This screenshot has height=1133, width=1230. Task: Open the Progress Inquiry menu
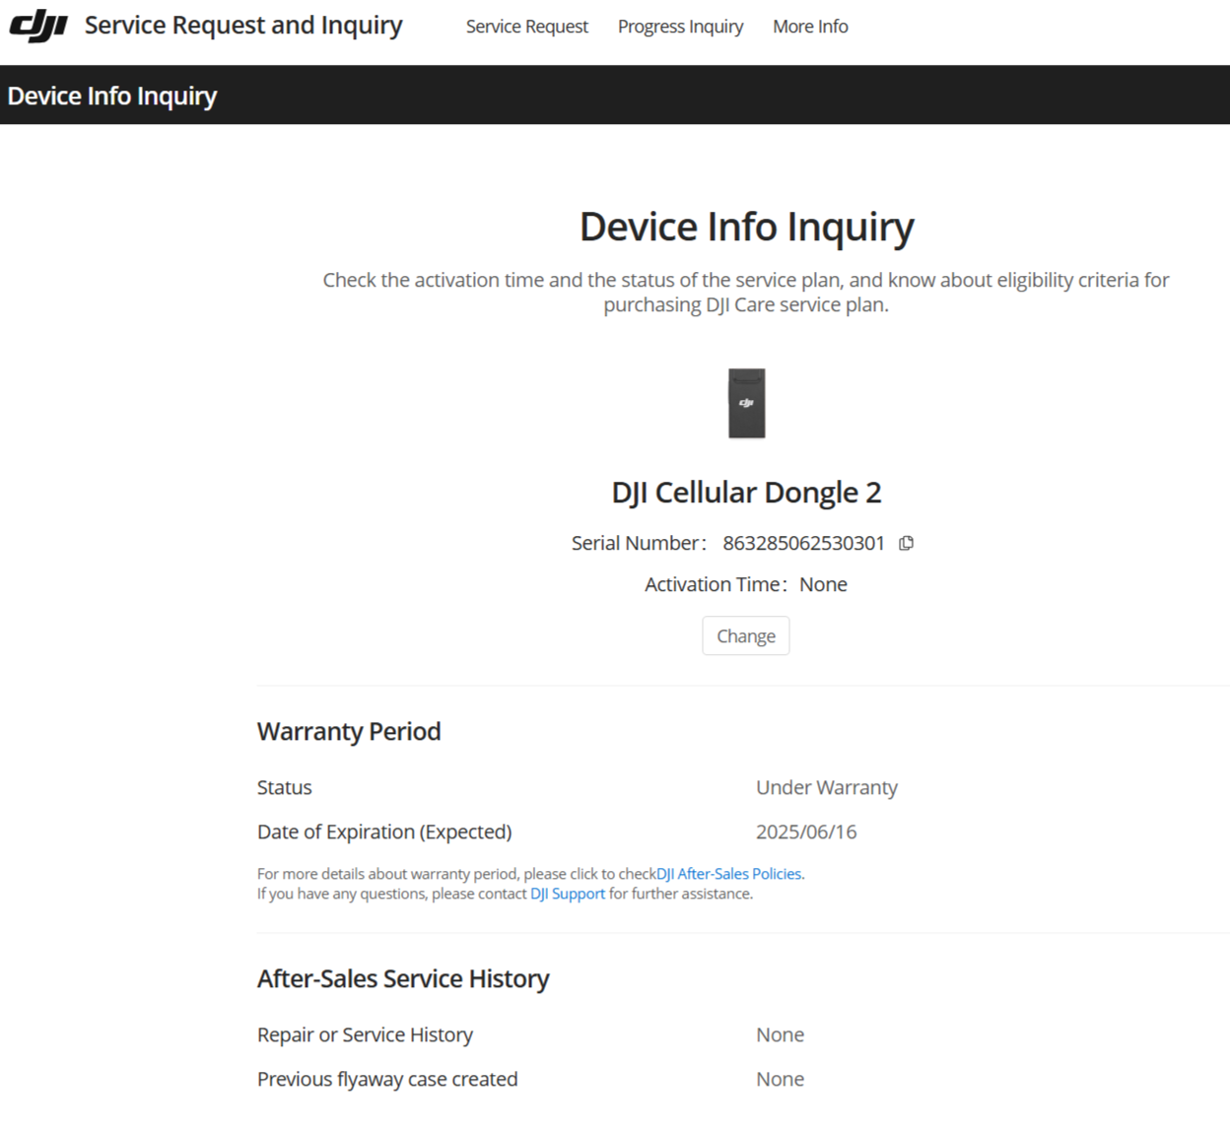(680, 27)
